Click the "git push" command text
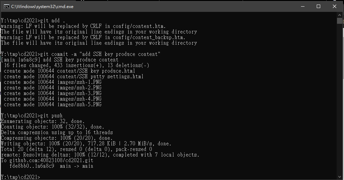Screen dimensions: 344x180 [51, 116]
